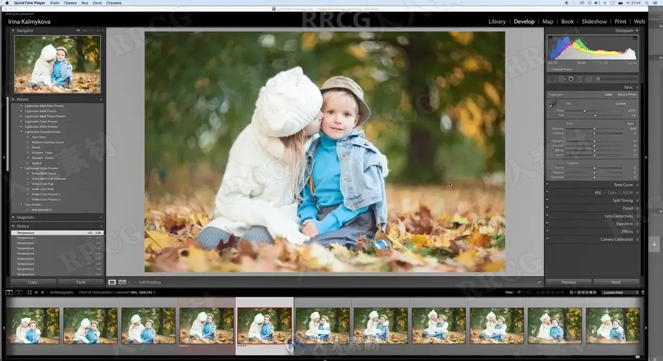Go back with filmstrip left arrow
Screen dimensions: 663x361
pyautogui.click(x=36, y=293)
